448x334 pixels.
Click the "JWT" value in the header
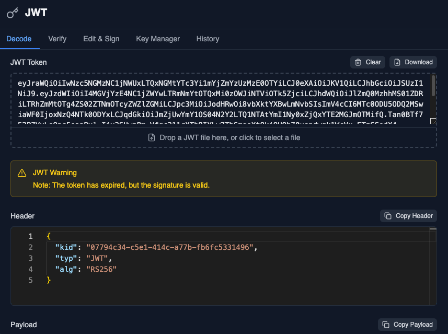97,258
